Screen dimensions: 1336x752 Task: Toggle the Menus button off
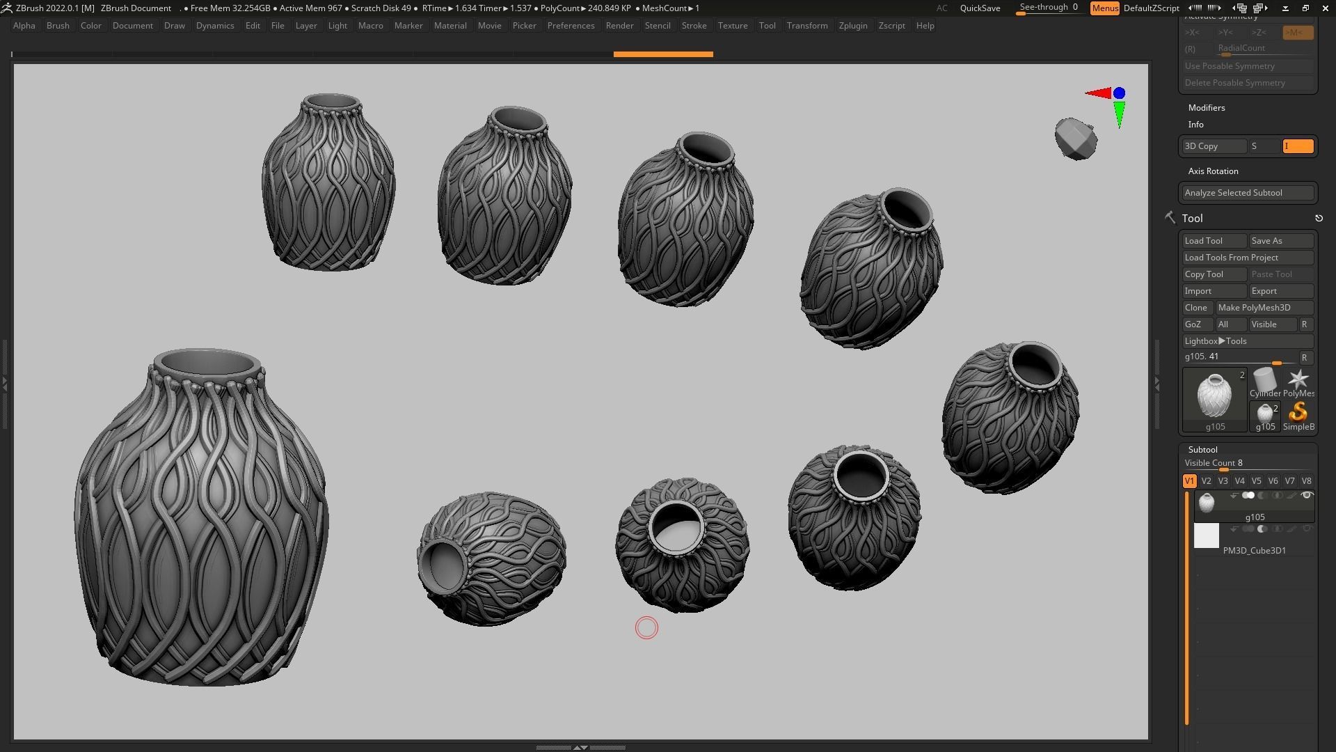(x=1104, y=8)
